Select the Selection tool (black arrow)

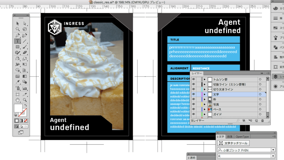(x=18, y=23)
